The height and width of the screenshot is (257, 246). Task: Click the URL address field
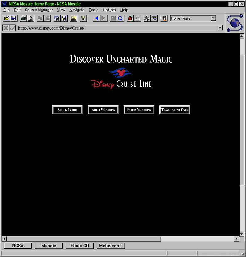tap(117, 28)
